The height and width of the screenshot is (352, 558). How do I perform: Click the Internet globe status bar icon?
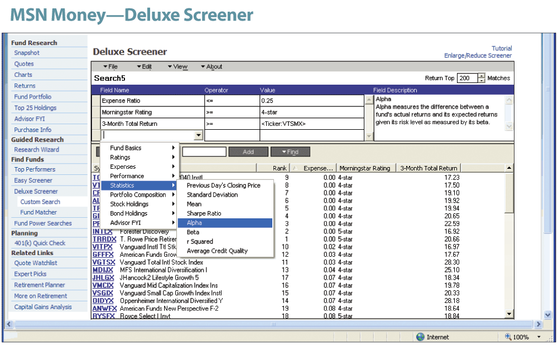point(420,337)
